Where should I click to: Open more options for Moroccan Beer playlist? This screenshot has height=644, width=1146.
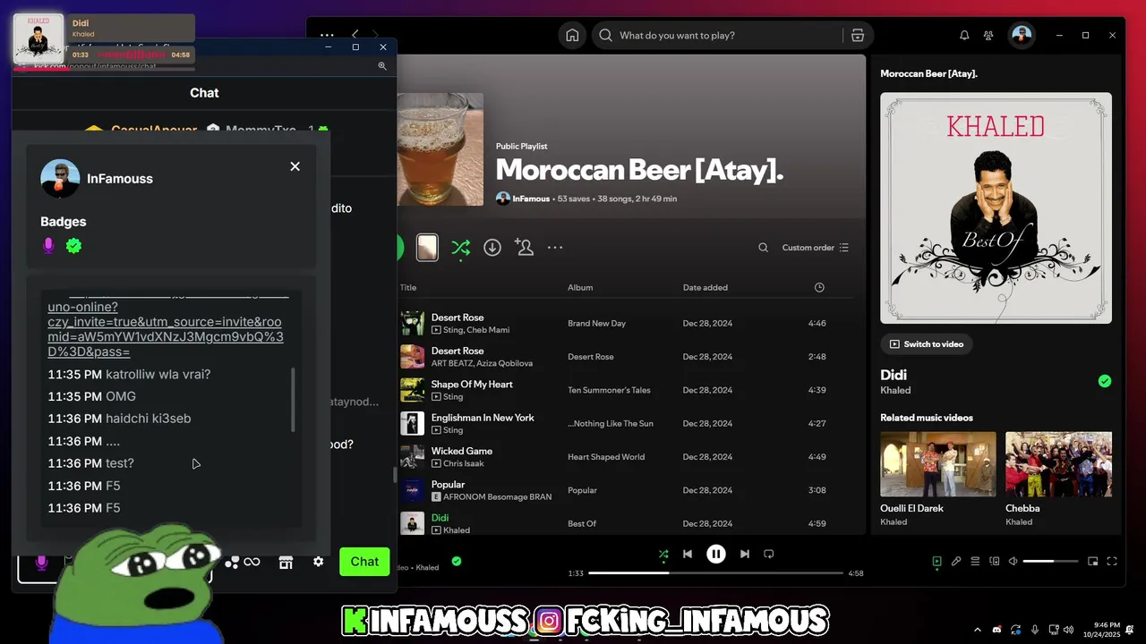click(555, 248)
